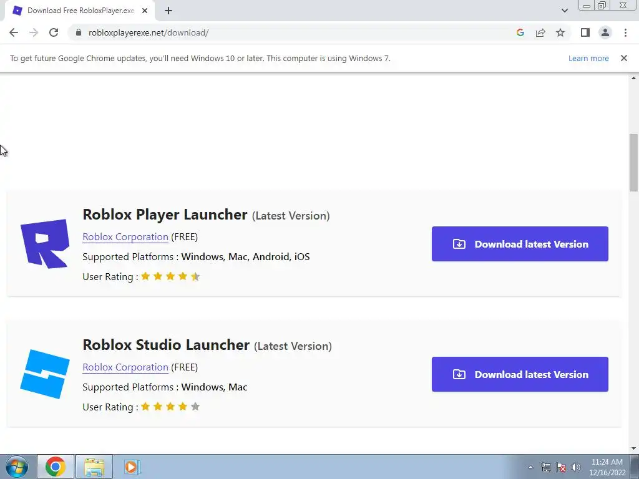Click the Roblox Player Launcher heading
Viewport: 639px width, 479px height.
click(x=165, y=215)
